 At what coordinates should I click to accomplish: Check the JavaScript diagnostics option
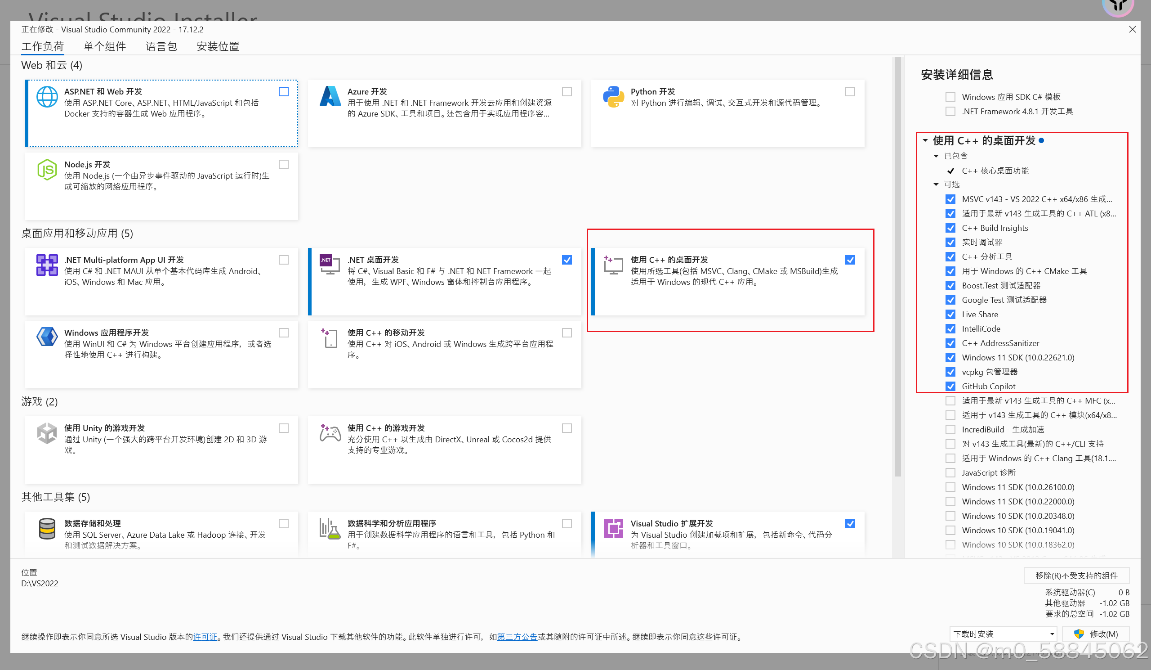950,472
